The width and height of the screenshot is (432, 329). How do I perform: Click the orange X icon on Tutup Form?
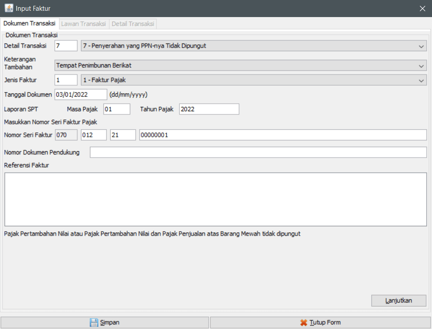[303, 322]
